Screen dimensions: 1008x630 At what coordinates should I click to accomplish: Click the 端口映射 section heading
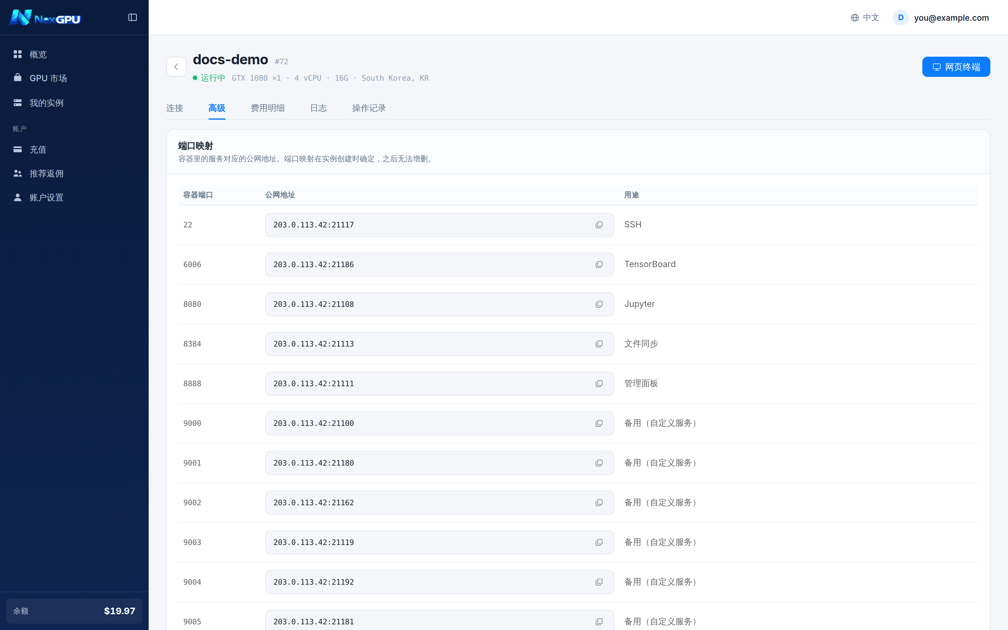coord(195,146)
